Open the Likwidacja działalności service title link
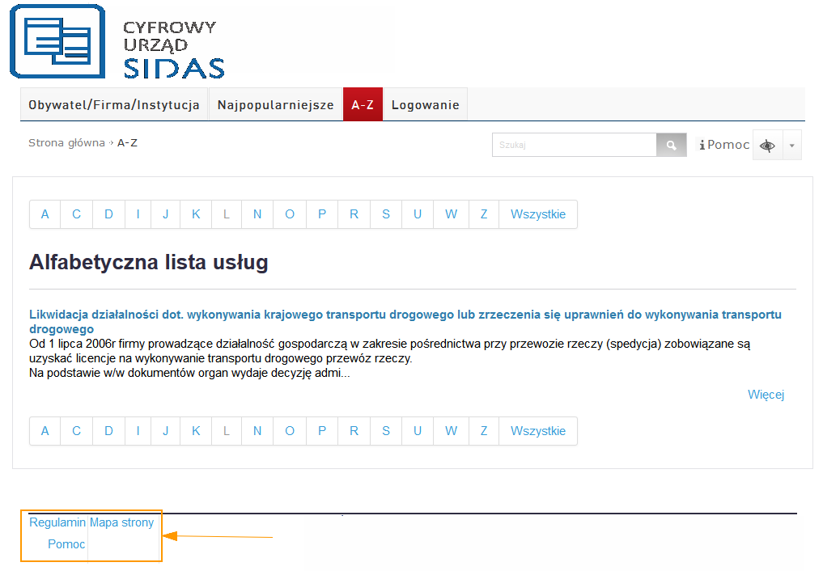 [x=405, y=315]
